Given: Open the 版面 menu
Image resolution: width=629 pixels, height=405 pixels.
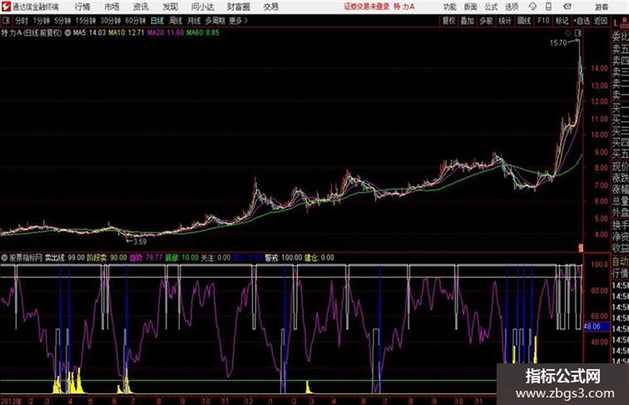Looking at the screenshot, I should click(470, 7).
